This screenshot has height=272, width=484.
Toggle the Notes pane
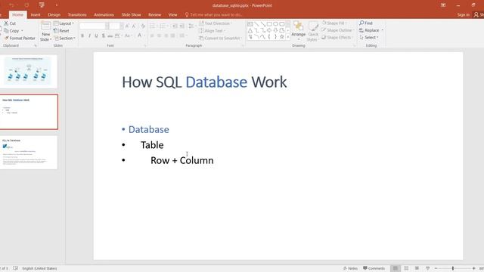[350, 268]
